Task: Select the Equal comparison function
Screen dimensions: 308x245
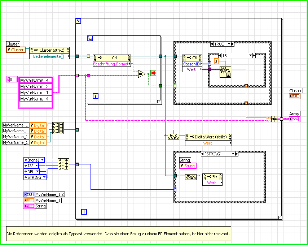Action: point(142,74)
